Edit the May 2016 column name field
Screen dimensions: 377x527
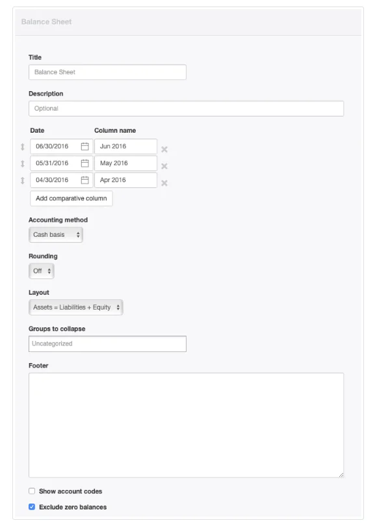pos(125,163)
